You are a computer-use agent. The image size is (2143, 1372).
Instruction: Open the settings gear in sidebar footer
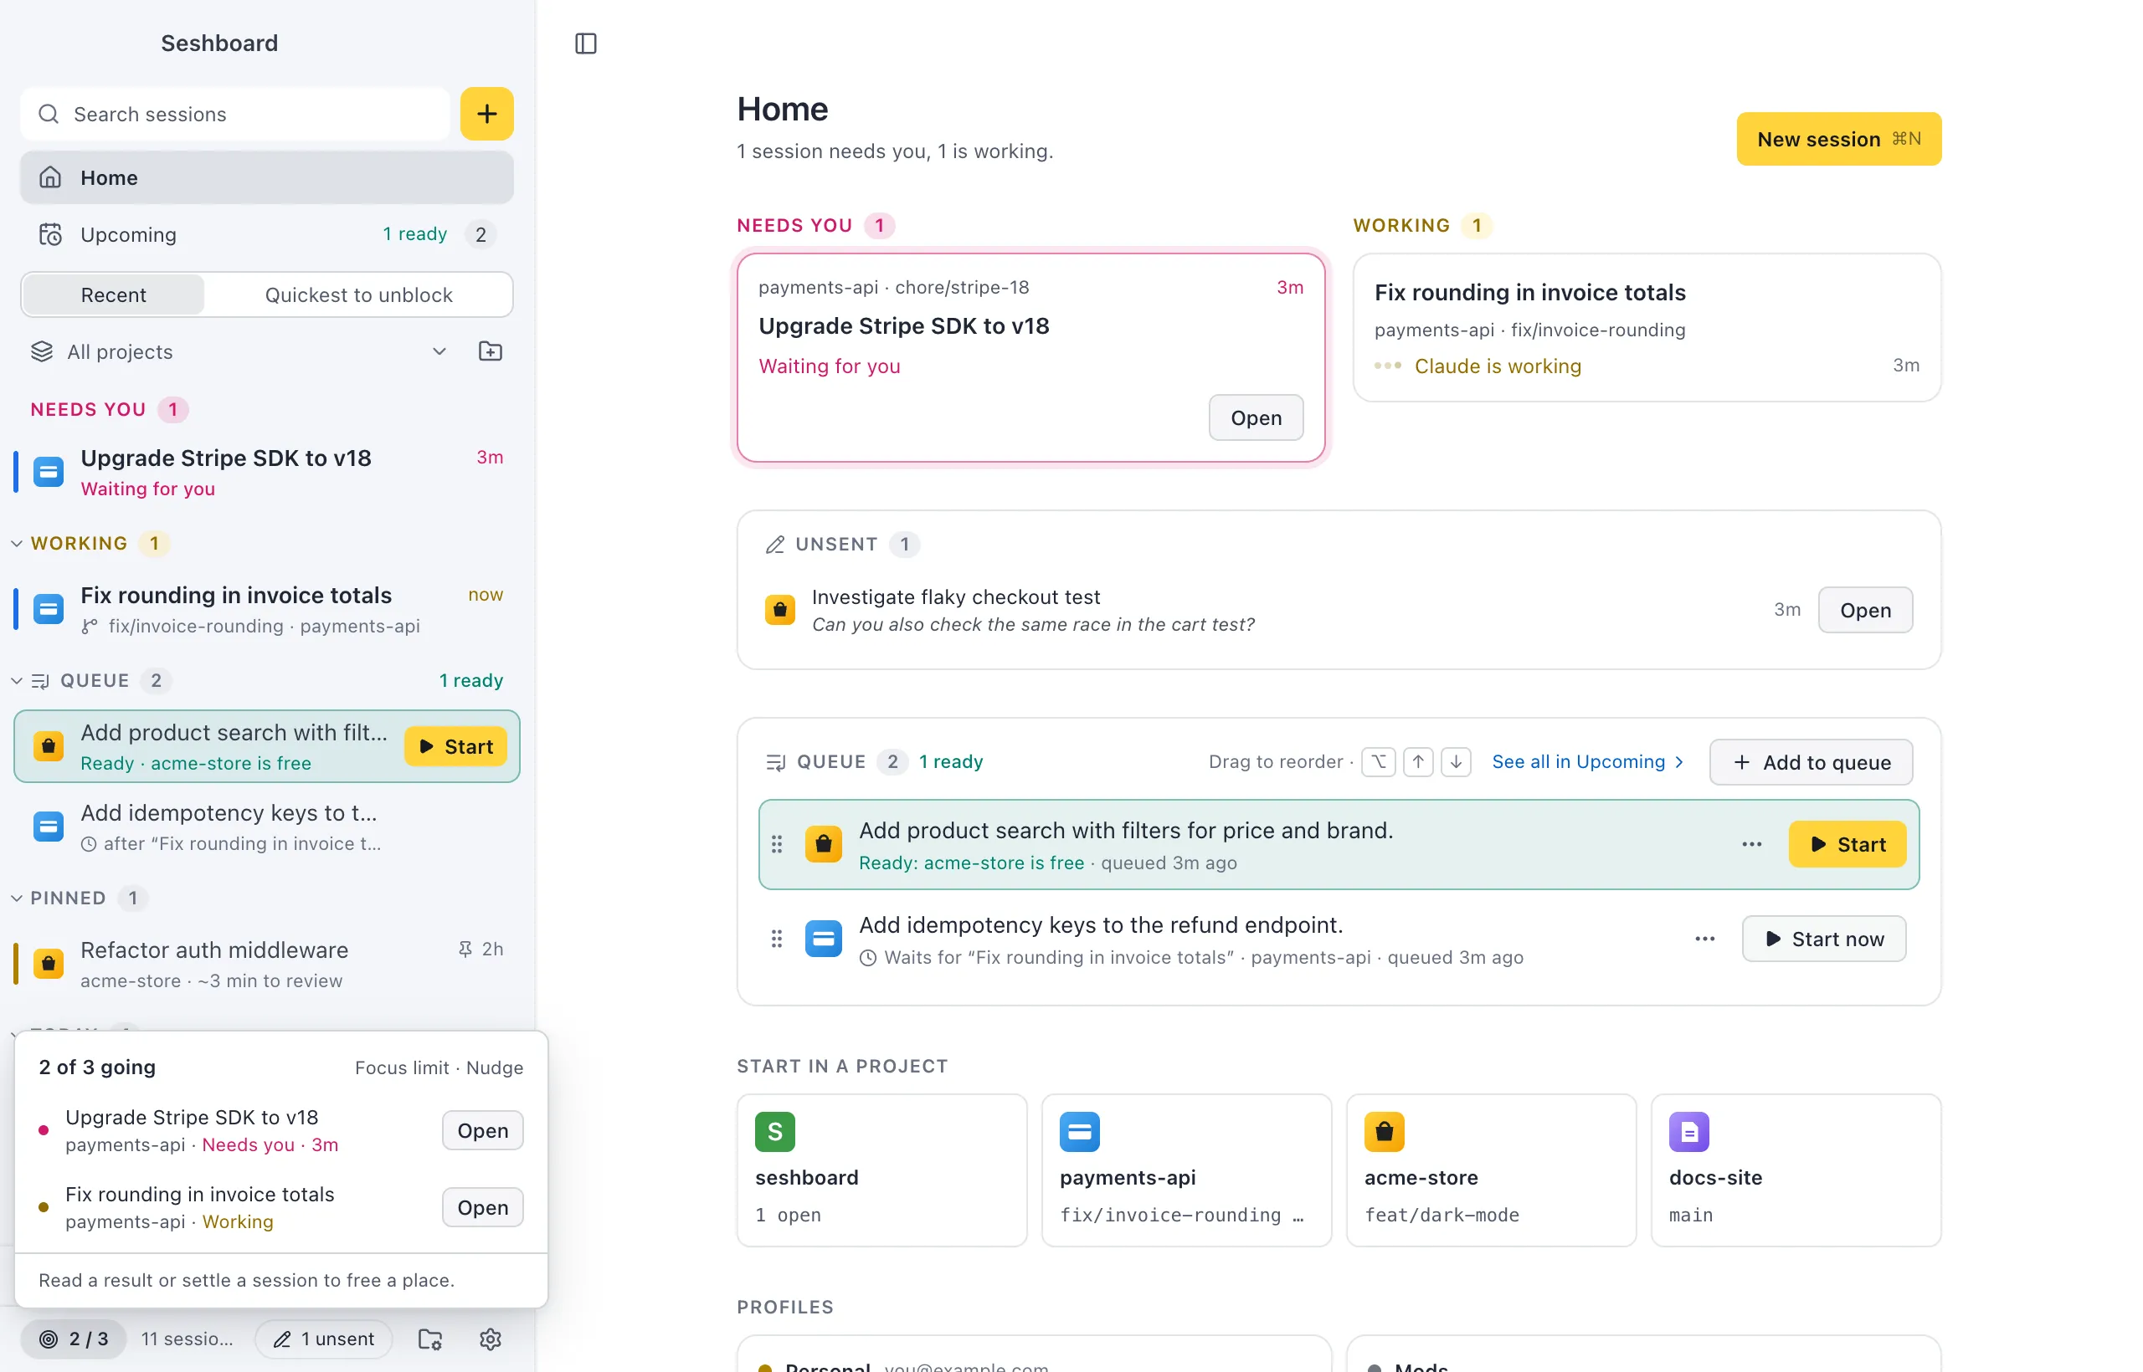click(x=491, y=1339)
